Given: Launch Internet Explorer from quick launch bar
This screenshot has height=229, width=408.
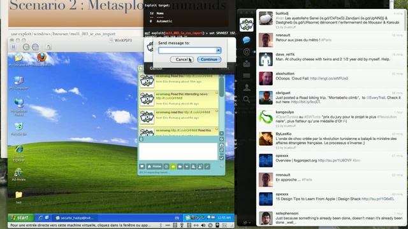Looking at the screenshot, I should (41, 218).
